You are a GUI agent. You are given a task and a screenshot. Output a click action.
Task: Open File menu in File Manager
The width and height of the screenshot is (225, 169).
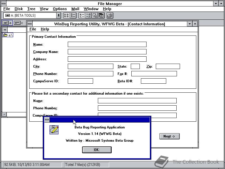click(6, 9)
